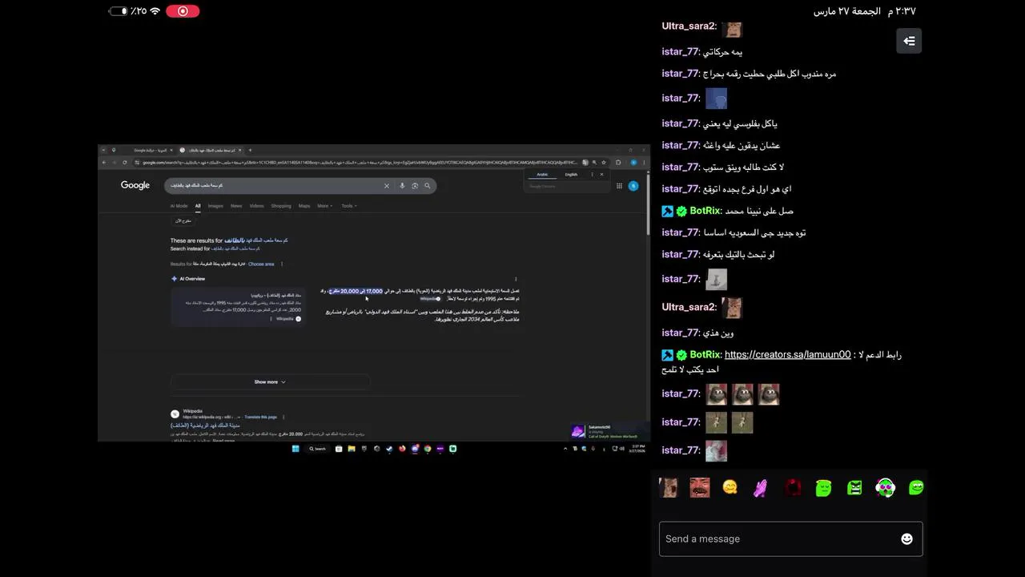Open the Google account avatar
Viewport: 1025px width, 577px height.
click(633, 186)
